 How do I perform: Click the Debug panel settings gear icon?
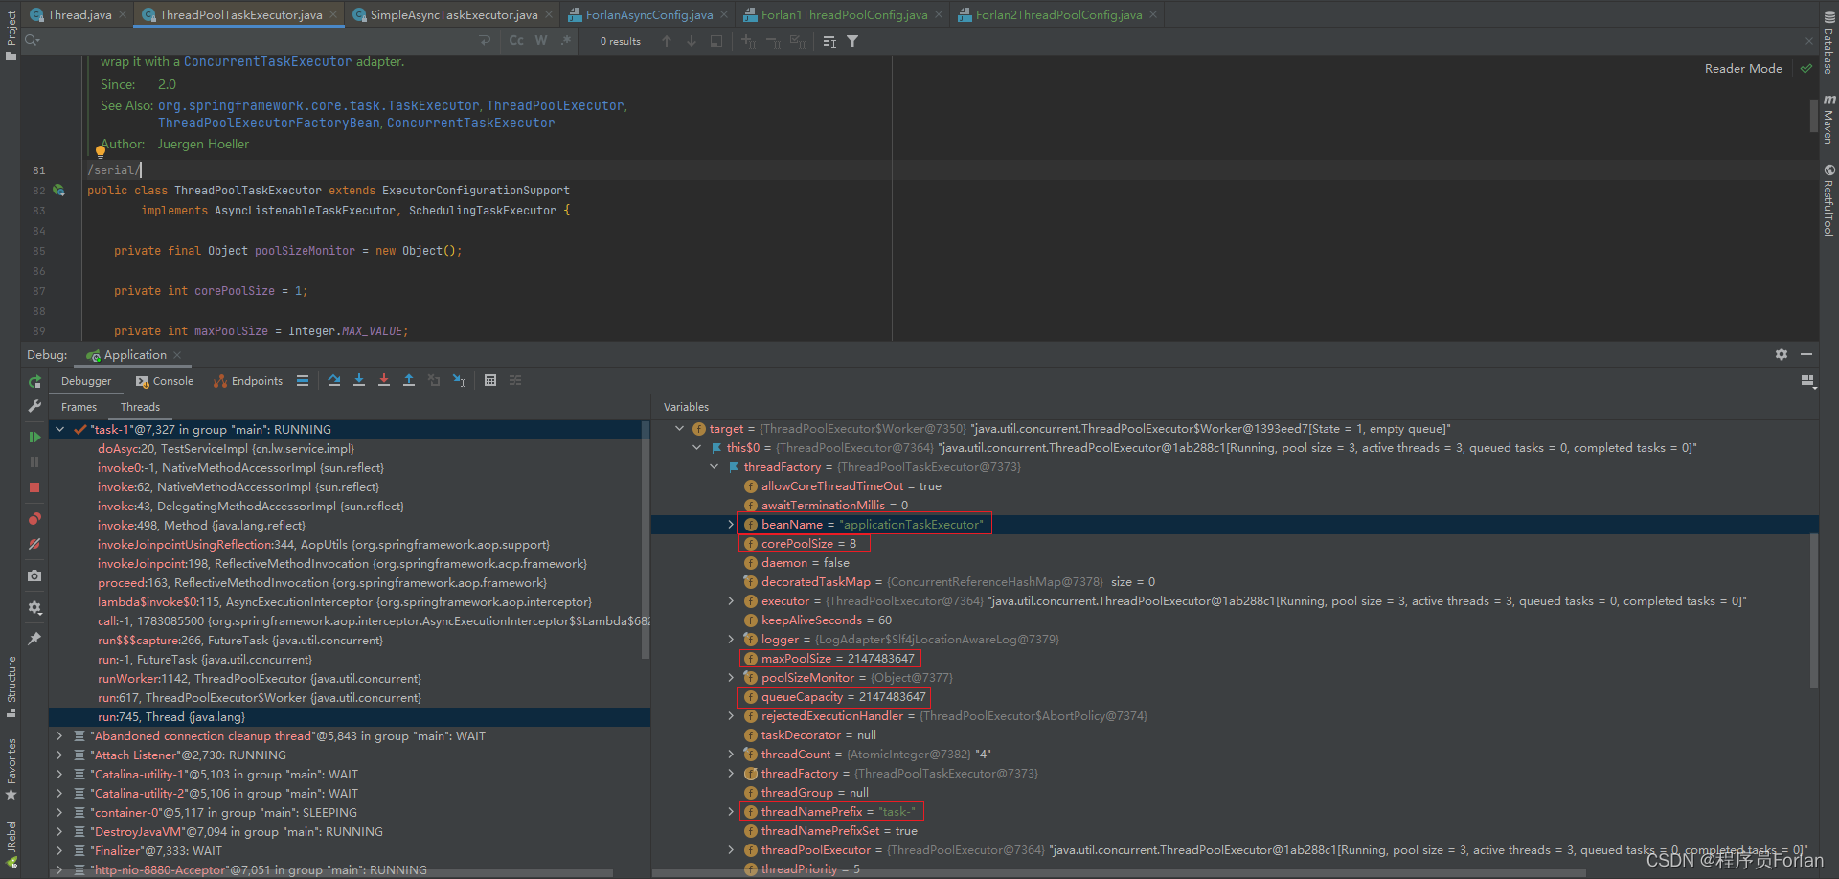[1782, 354]
